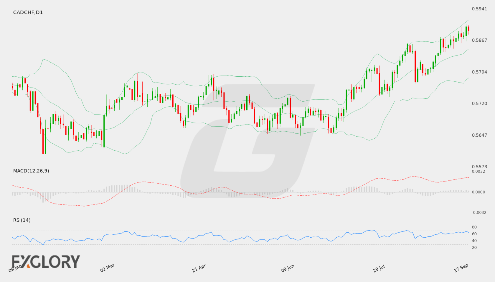The height and width of the screenshot is (282, 495).
Task: Click the 0.0000 MACD scale value
Action: point(478,192)
